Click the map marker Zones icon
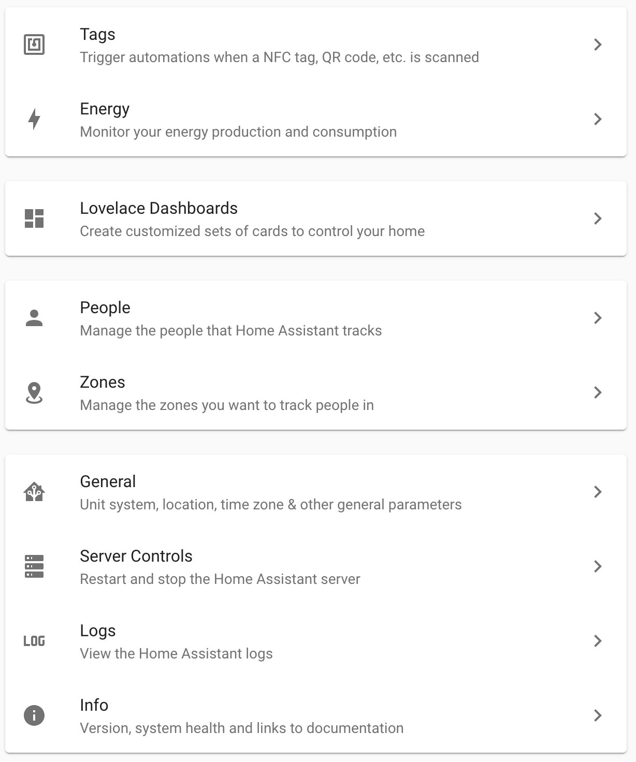This screenshot has height=762, width=636. pos(34,392)
